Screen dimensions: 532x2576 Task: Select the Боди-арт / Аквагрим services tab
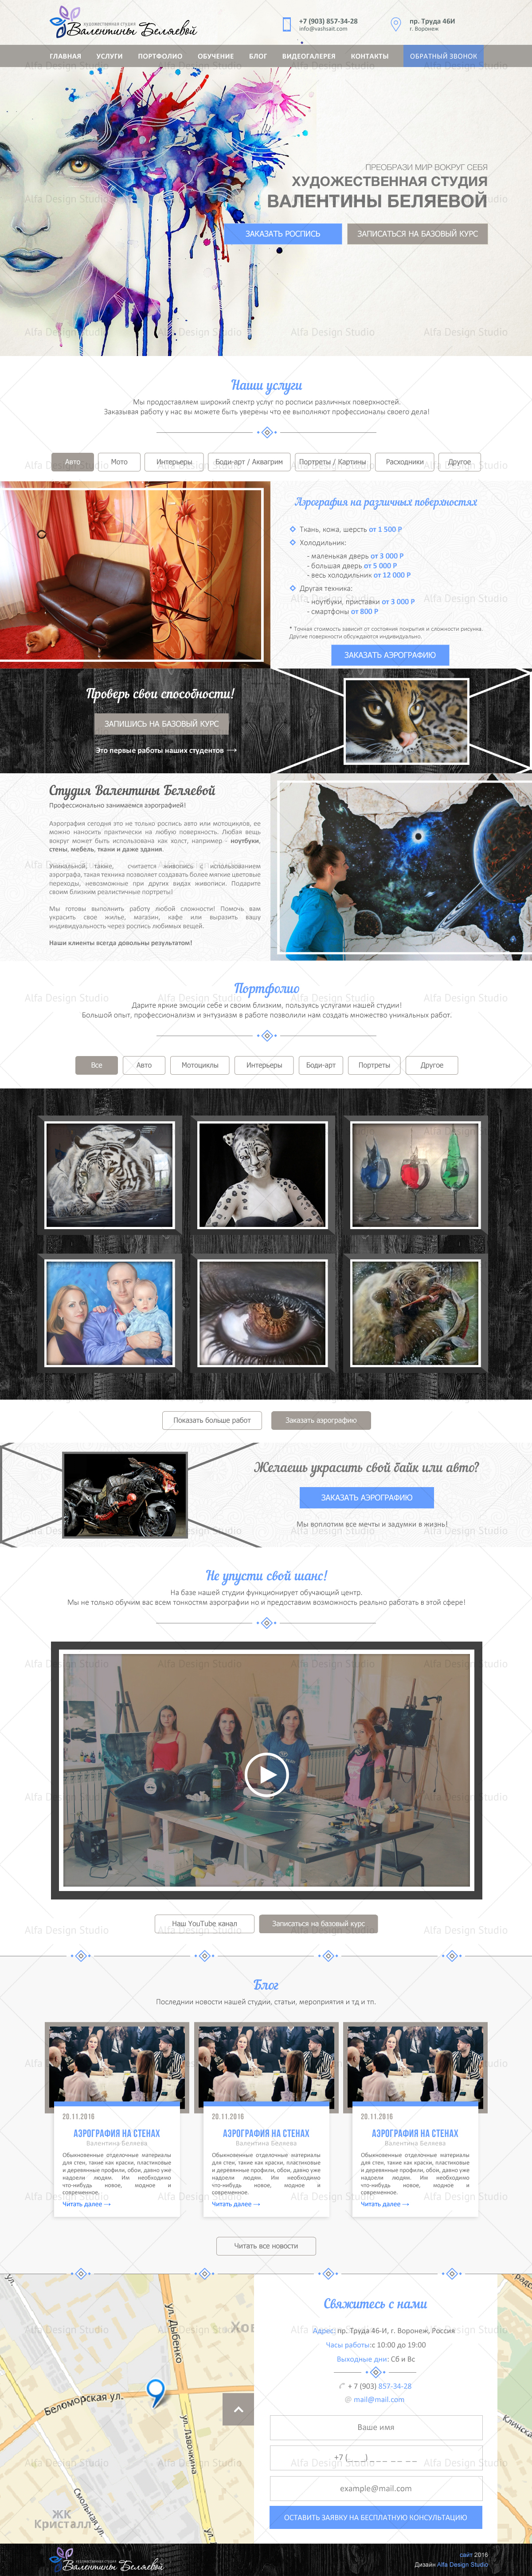249,462
